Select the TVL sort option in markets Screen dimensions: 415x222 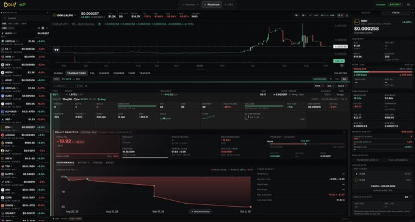(4, 24)
